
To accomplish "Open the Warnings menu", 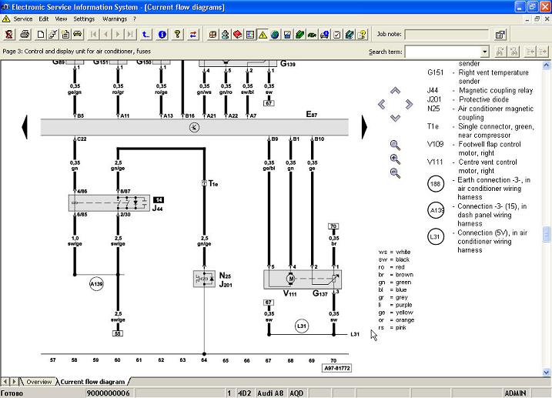I will [115, 18].
